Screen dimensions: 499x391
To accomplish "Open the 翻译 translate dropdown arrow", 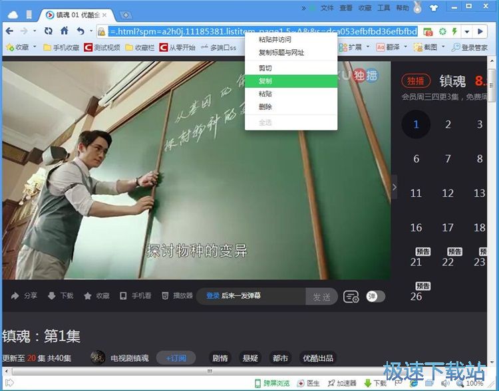I will point(405,47).
